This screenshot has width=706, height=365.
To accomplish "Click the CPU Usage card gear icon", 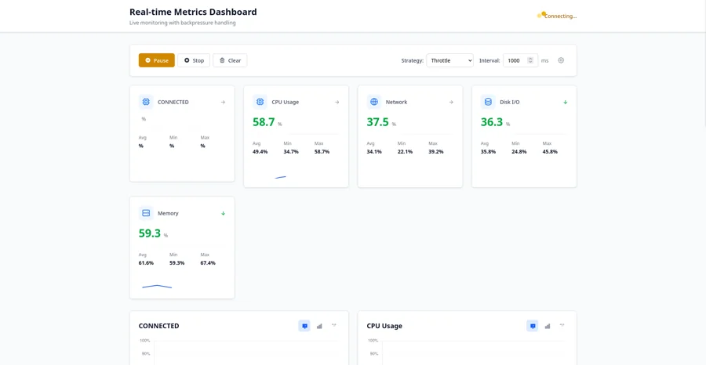I will click(x=260, y=102).
